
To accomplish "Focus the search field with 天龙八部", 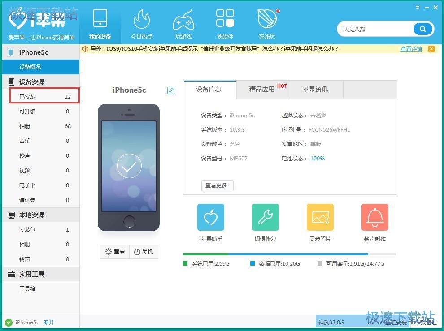I will [x=375, y=29].
